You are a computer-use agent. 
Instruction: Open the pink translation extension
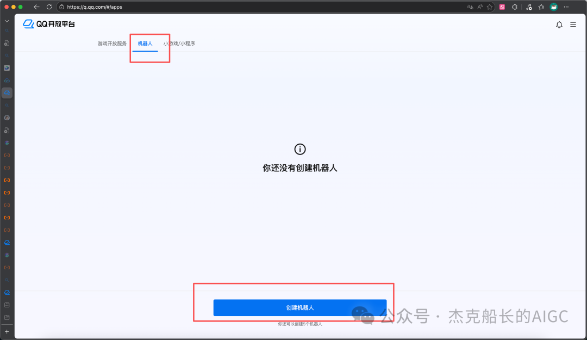(502, 7)
